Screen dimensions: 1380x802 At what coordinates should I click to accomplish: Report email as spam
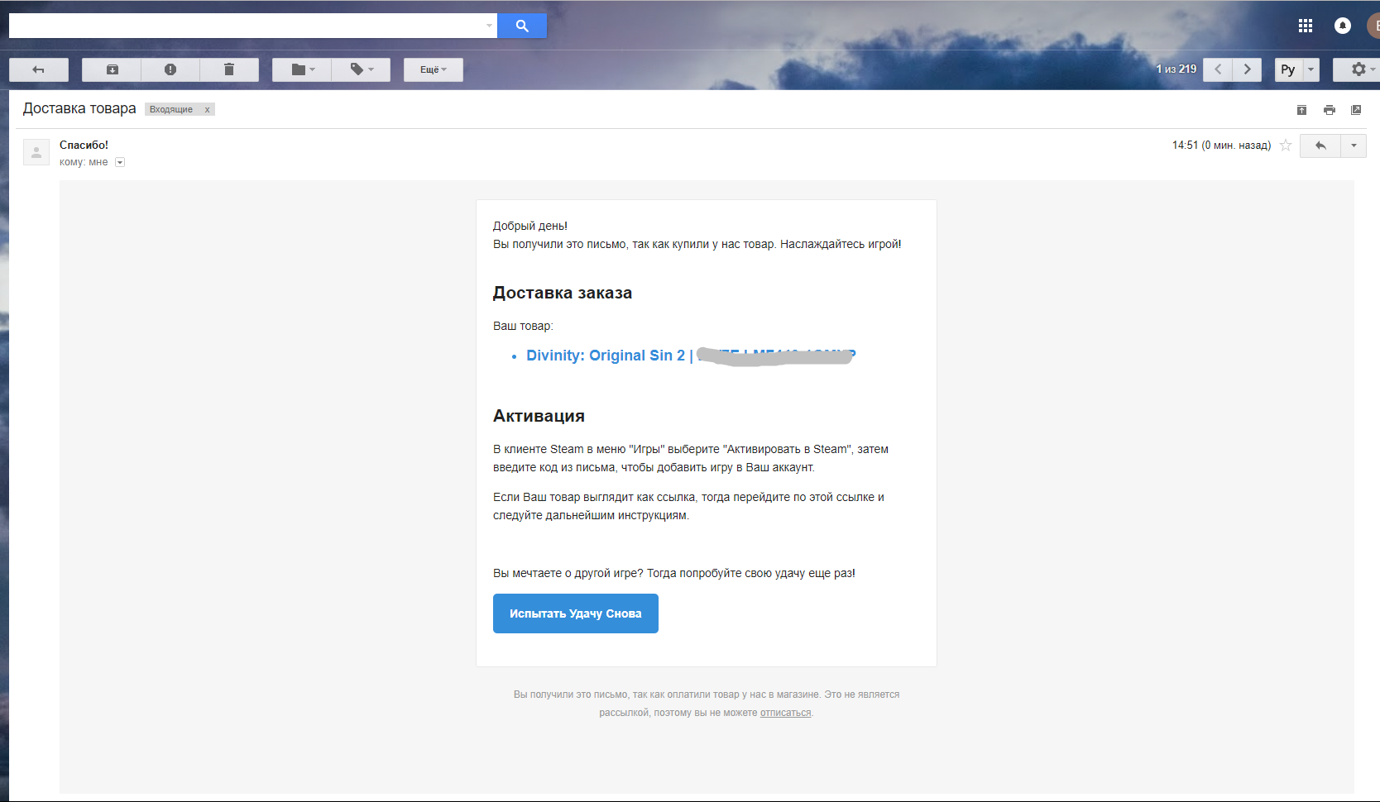[x=170, y=69]
